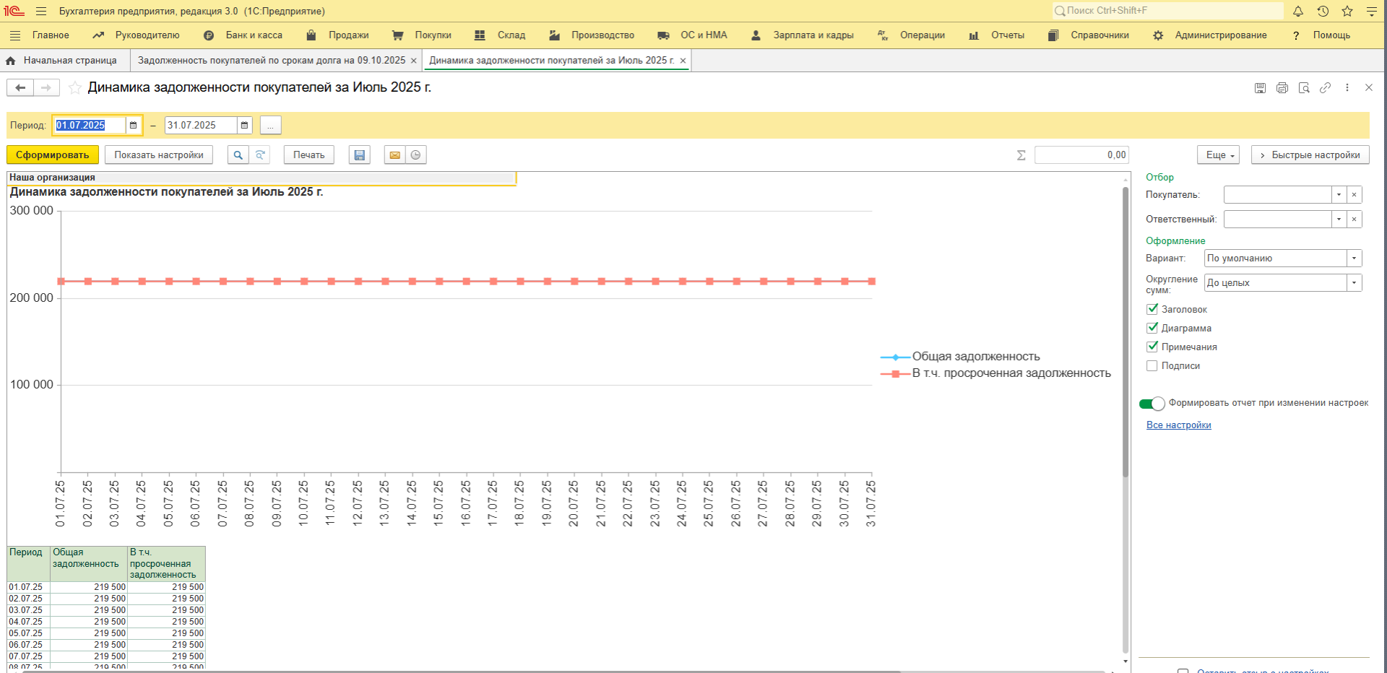
Task: Click the magnifier search icon in report toolbar
Action: tap(238, 155)
